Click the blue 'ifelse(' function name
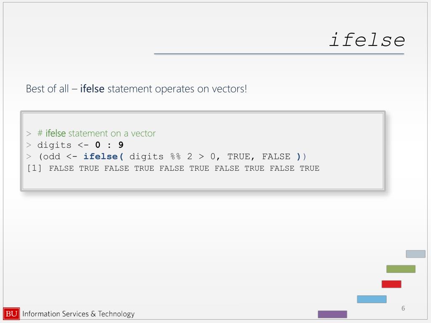This screenshot has height=323, width=431. [x=104, y=156]
